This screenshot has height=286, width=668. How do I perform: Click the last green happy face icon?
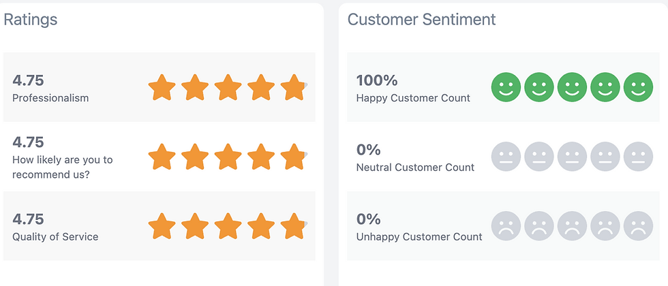(638, 87)
